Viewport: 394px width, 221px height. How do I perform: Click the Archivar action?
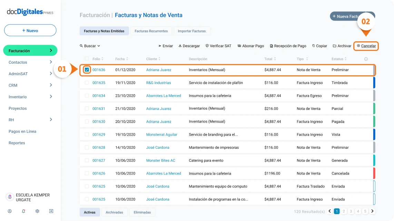click(342, 46)
